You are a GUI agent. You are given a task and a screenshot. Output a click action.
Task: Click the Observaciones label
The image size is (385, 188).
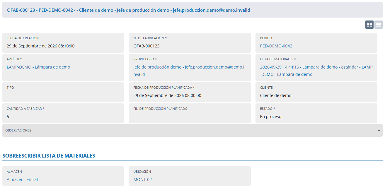18,130
